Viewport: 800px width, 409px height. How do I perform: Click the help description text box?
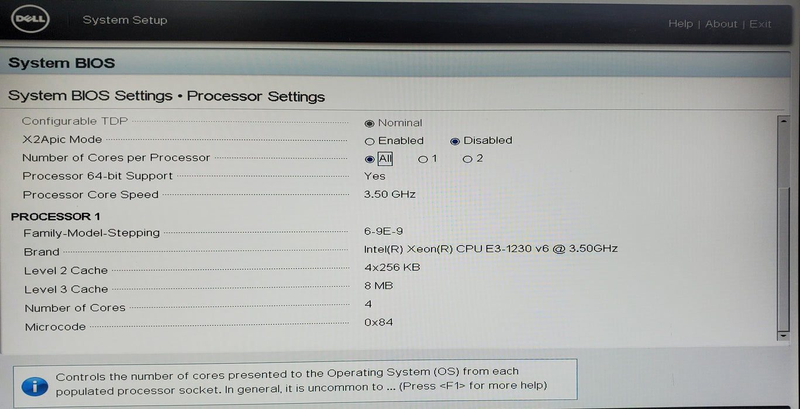tap(295, 383)
